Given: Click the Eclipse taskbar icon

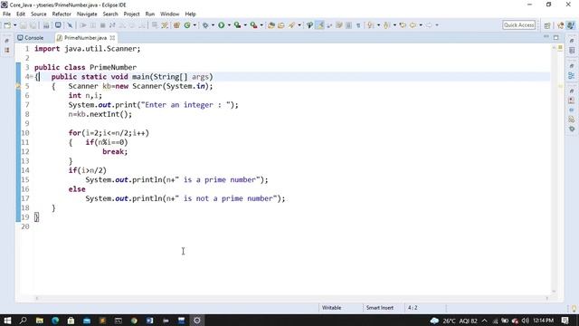Looking at the screenshot, I should click(x=197, y=321).
